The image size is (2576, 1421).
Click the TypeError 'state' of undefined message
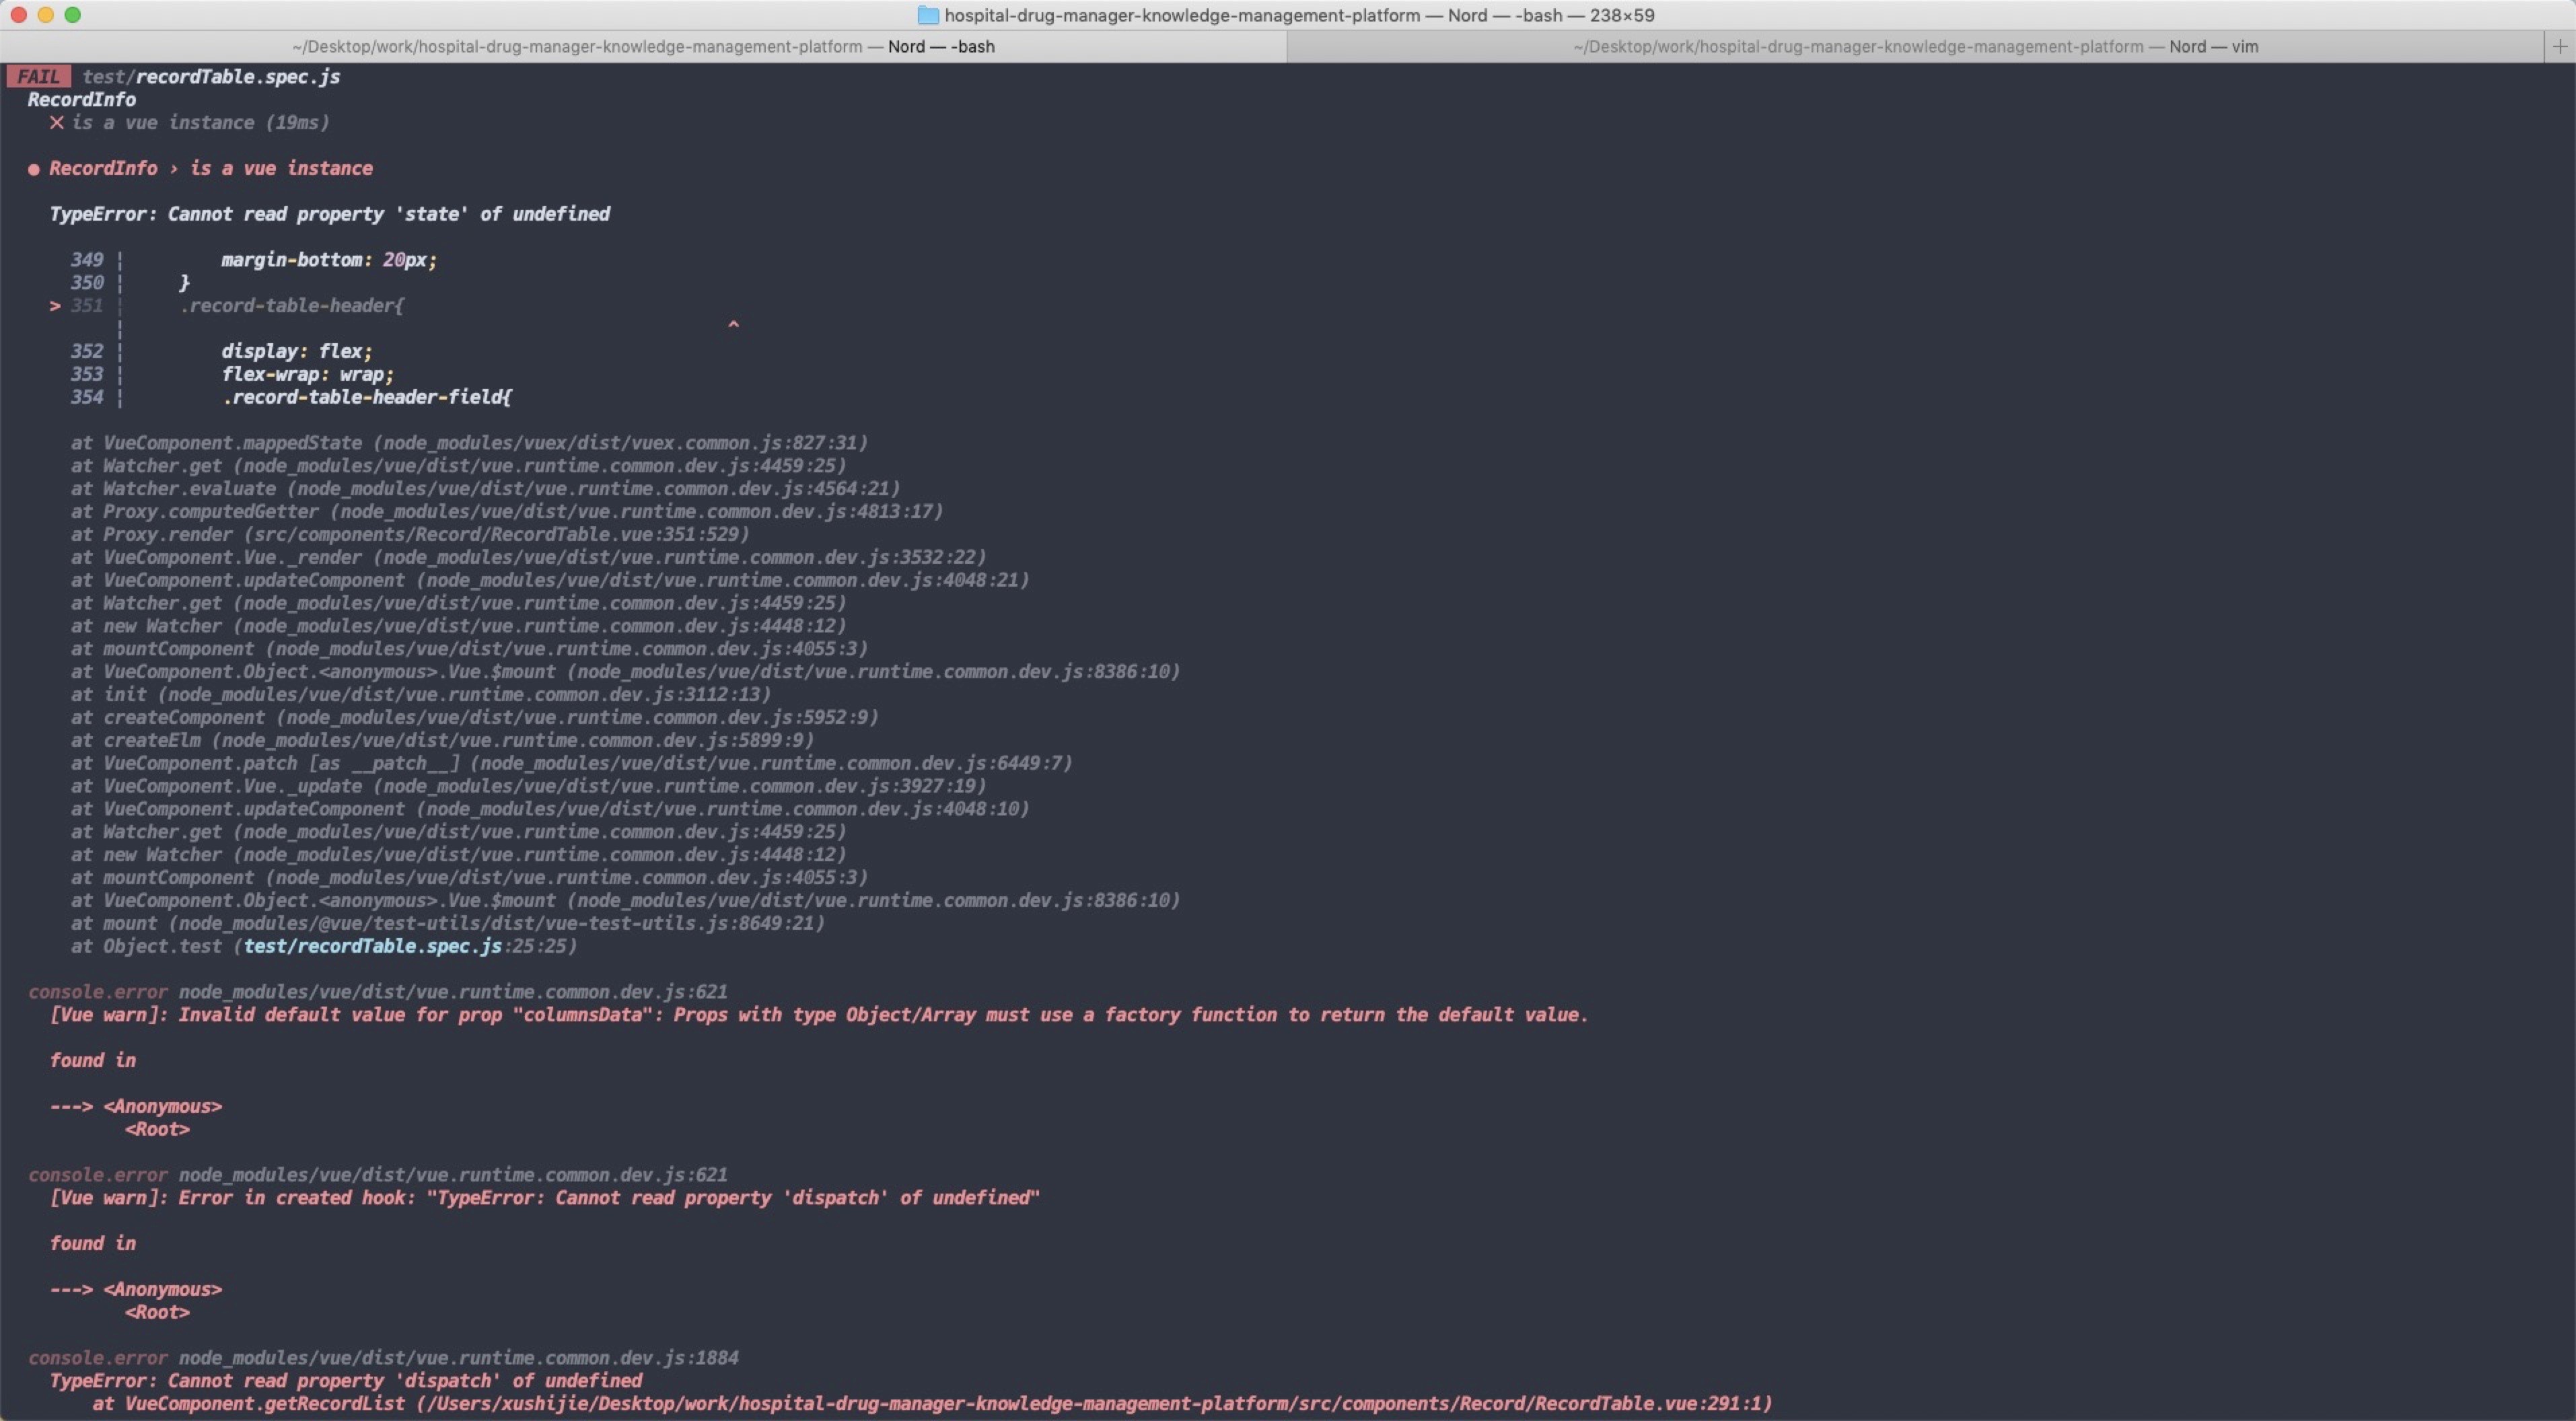tap(329, 214)
